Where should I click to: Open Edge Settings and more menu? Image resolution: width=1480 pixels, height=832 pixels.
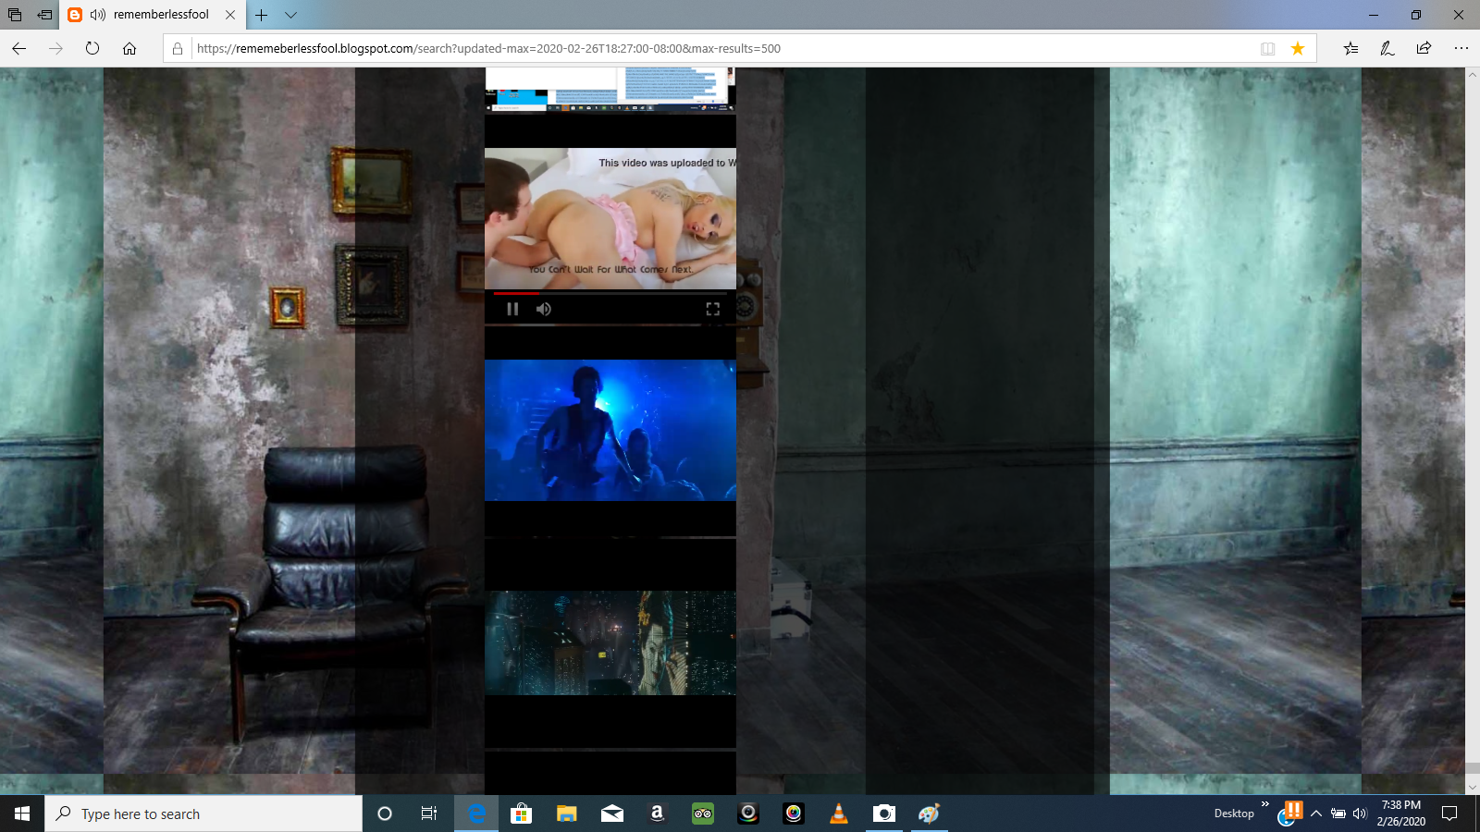tap(1461, 48)
